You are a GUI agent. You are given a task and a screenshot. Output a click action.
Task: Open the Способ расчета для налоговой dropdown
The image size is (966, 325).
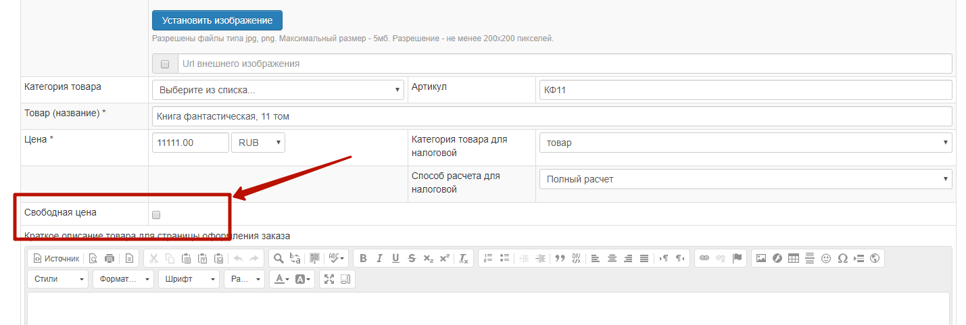[x=745, y=179]
